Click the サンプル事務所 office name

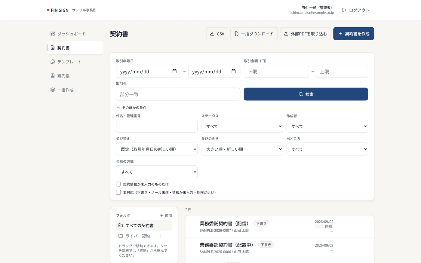[84, 10]
